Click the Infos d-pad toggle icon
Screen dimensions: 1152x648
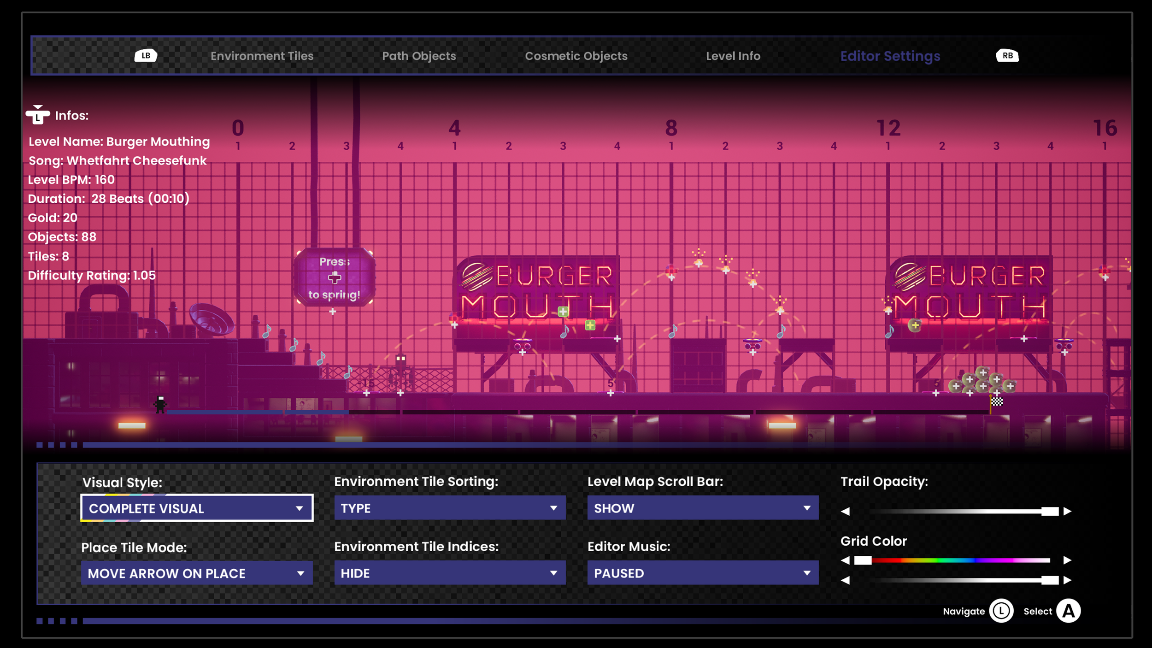tap(38, 115)
